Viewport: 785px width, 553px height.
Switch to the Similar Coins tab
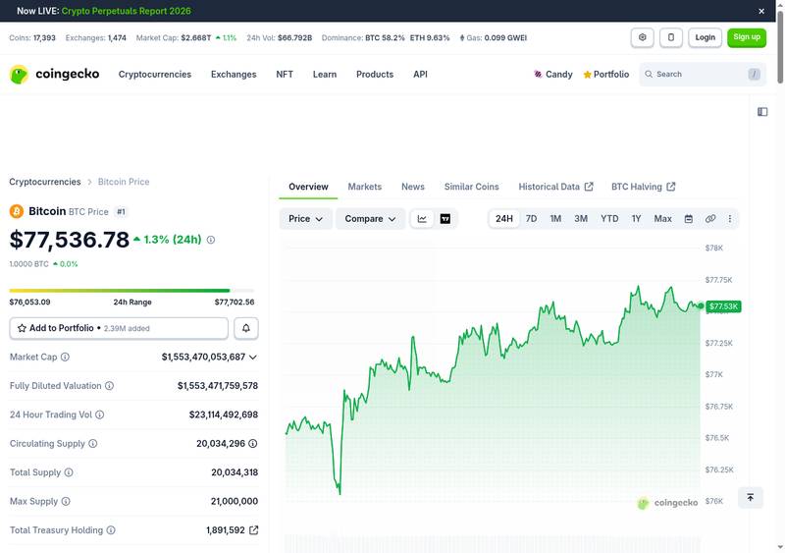(471, 187)
